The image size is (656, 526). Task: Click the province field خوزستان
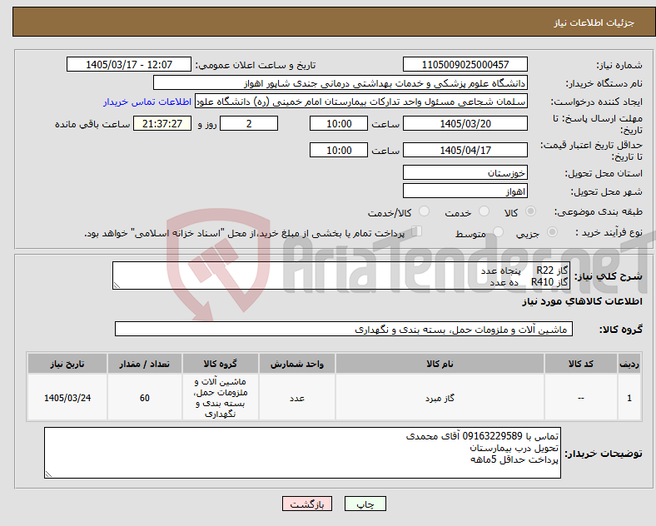pyautogui.click(x=465, y=172)
